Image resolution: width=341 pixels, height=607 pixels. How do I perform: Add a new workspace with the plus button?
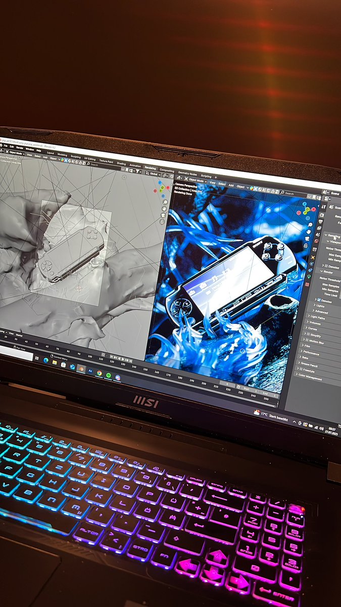(216, 178)
